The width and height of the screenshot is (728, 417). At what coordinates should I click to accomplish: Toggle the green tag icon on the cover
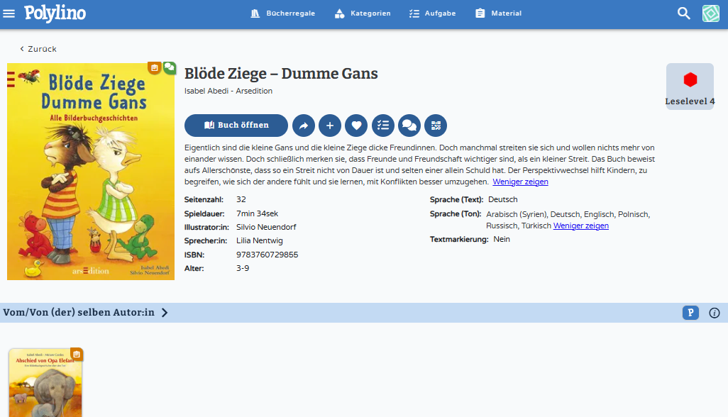169,67
